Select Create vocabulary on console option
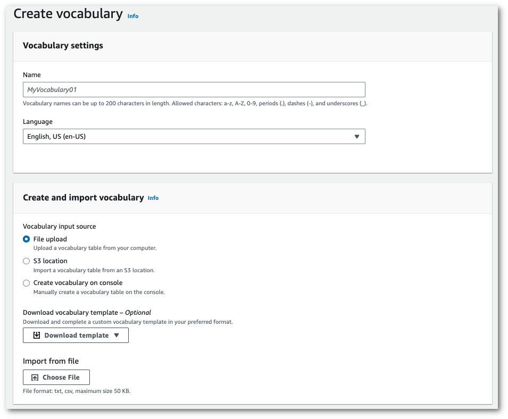The width and height of the screenshot is (508, 419). coord(26,283)
